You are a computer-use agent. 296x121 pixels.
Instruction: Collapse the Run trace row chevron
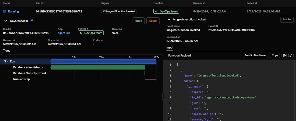[x=7, y=61]
